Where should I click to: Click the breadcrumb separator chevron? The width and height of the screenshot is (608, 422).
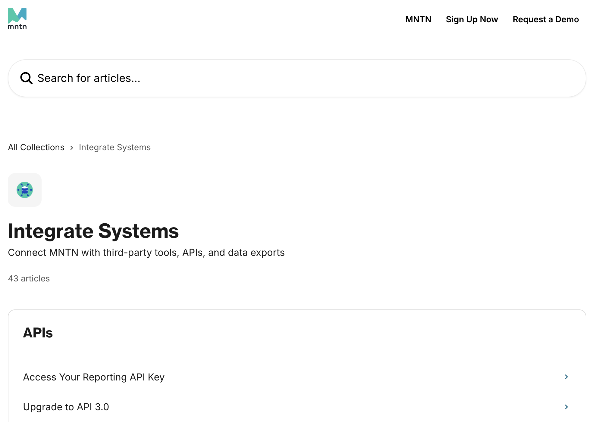pyautogui.click(x=72, y=147)
